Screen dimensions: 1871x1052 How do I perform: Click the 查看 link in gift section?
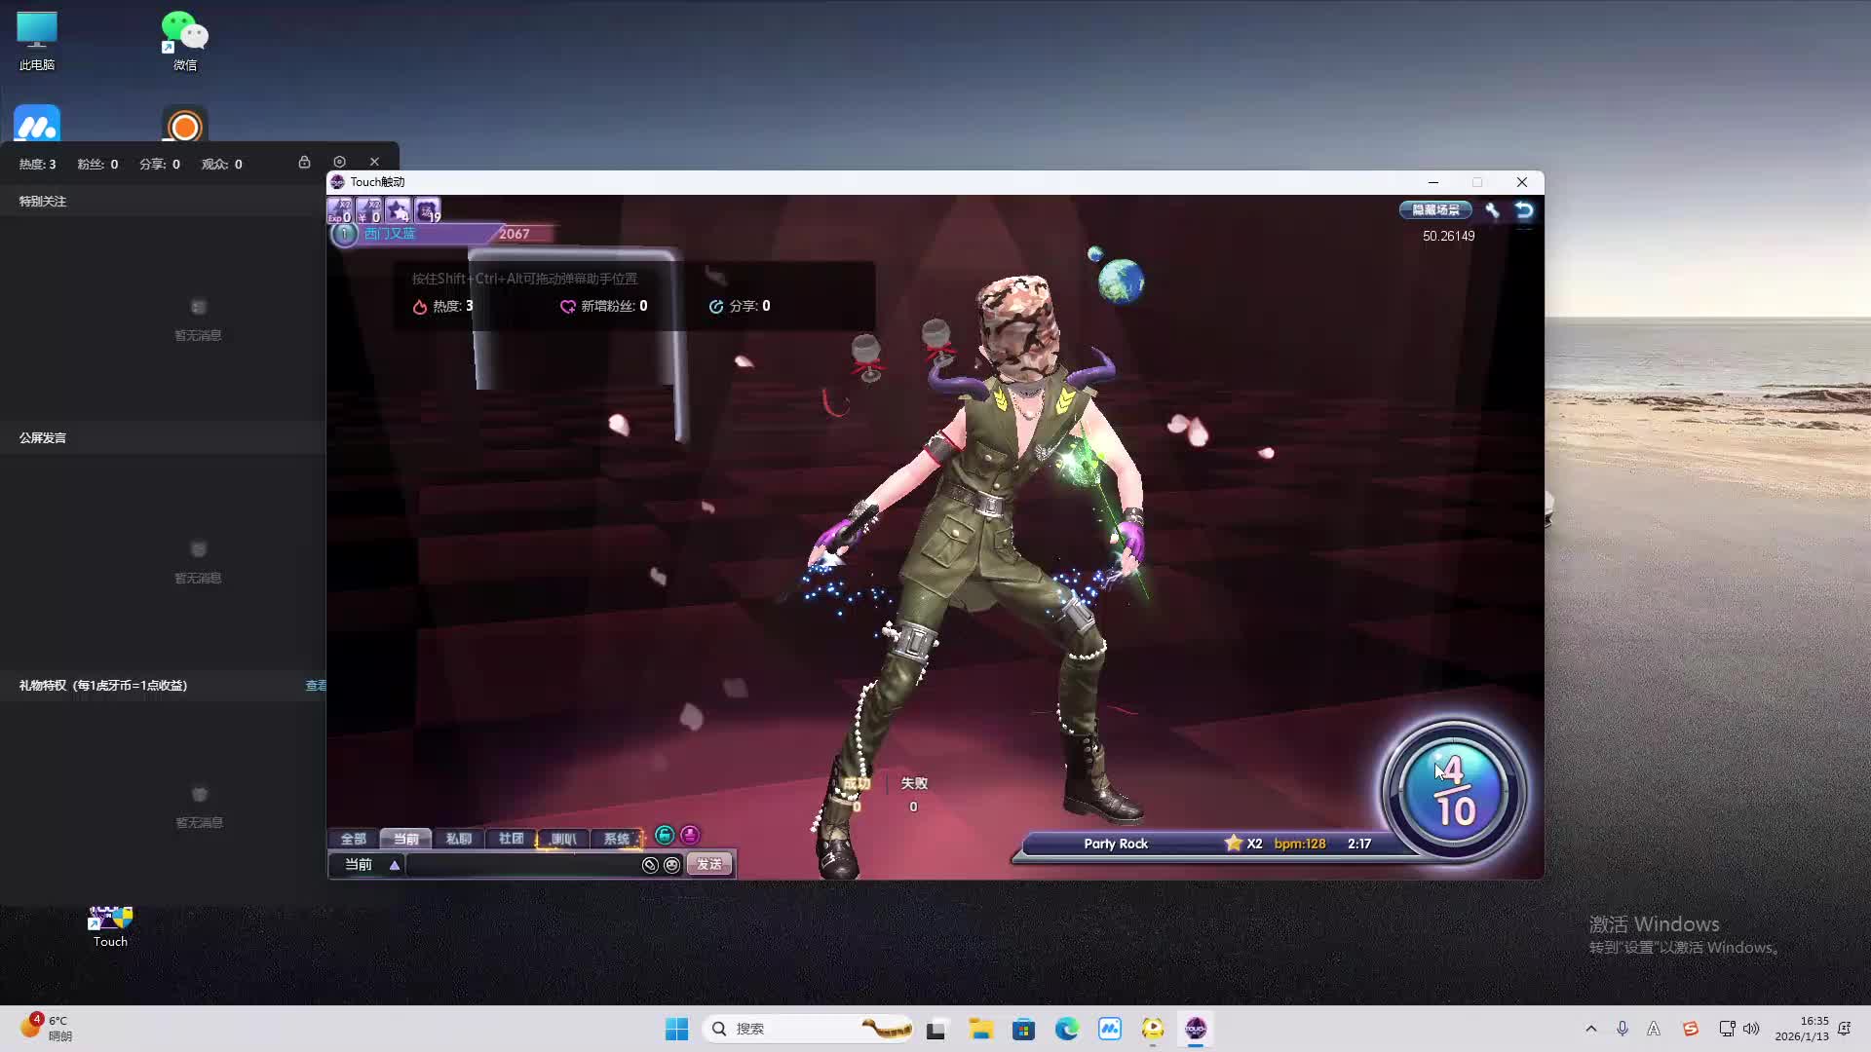coord(316,686)
